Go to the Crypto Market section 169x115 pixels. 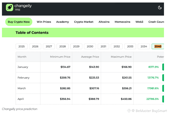[x=84, y=22]
